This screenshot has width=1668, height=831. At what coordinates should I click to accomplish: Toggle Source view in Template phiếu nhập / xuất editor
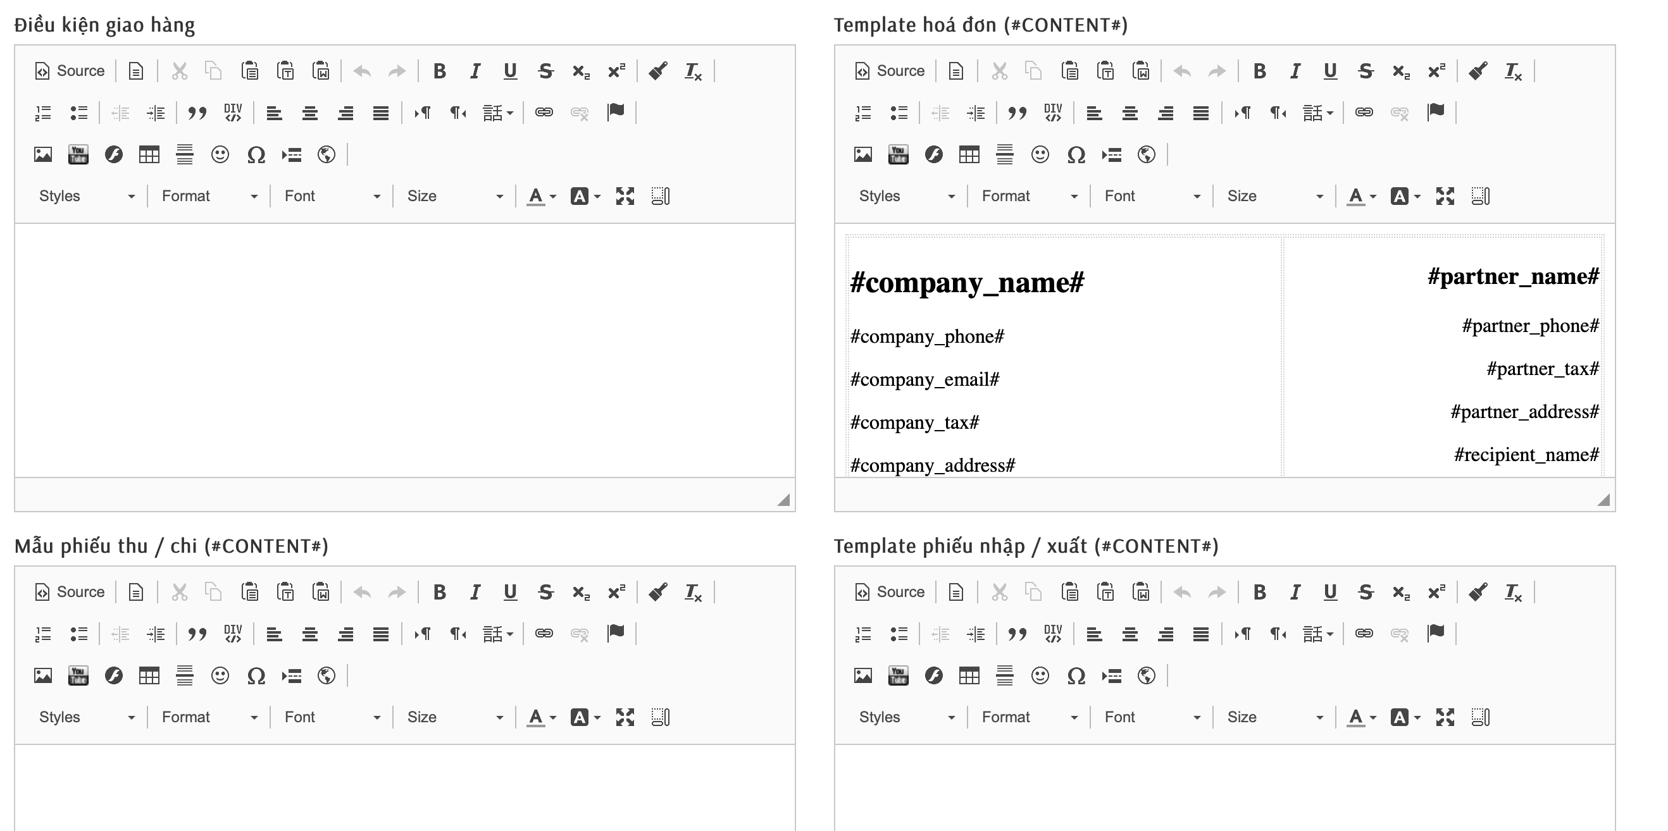coord(890,591)
